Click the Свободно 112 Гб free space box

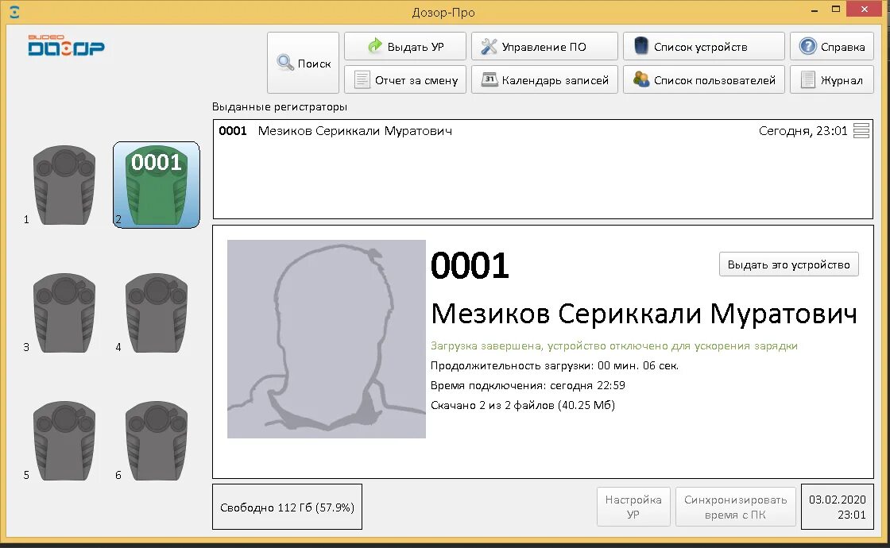(287, 507)
